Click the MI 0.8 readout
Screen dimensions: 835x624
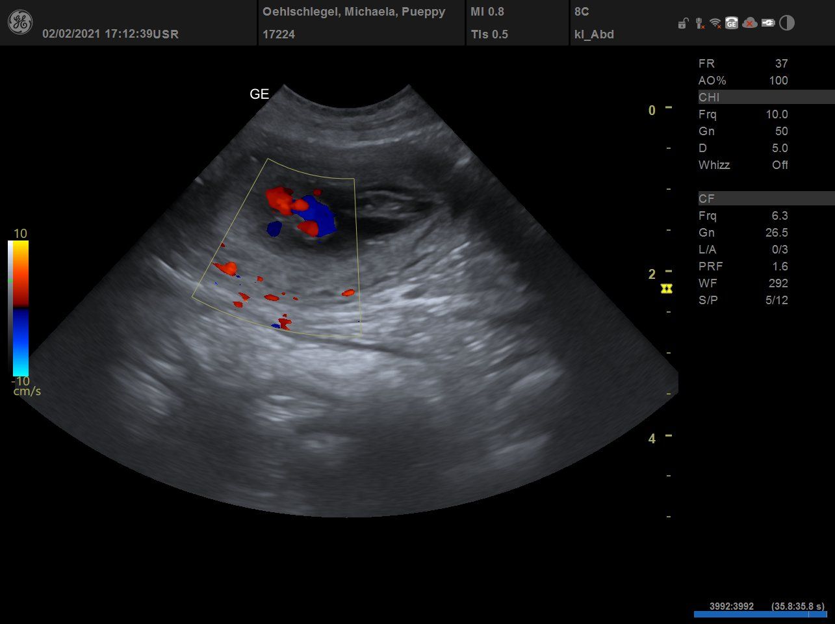pyautogui.click(x=487, y=12)
